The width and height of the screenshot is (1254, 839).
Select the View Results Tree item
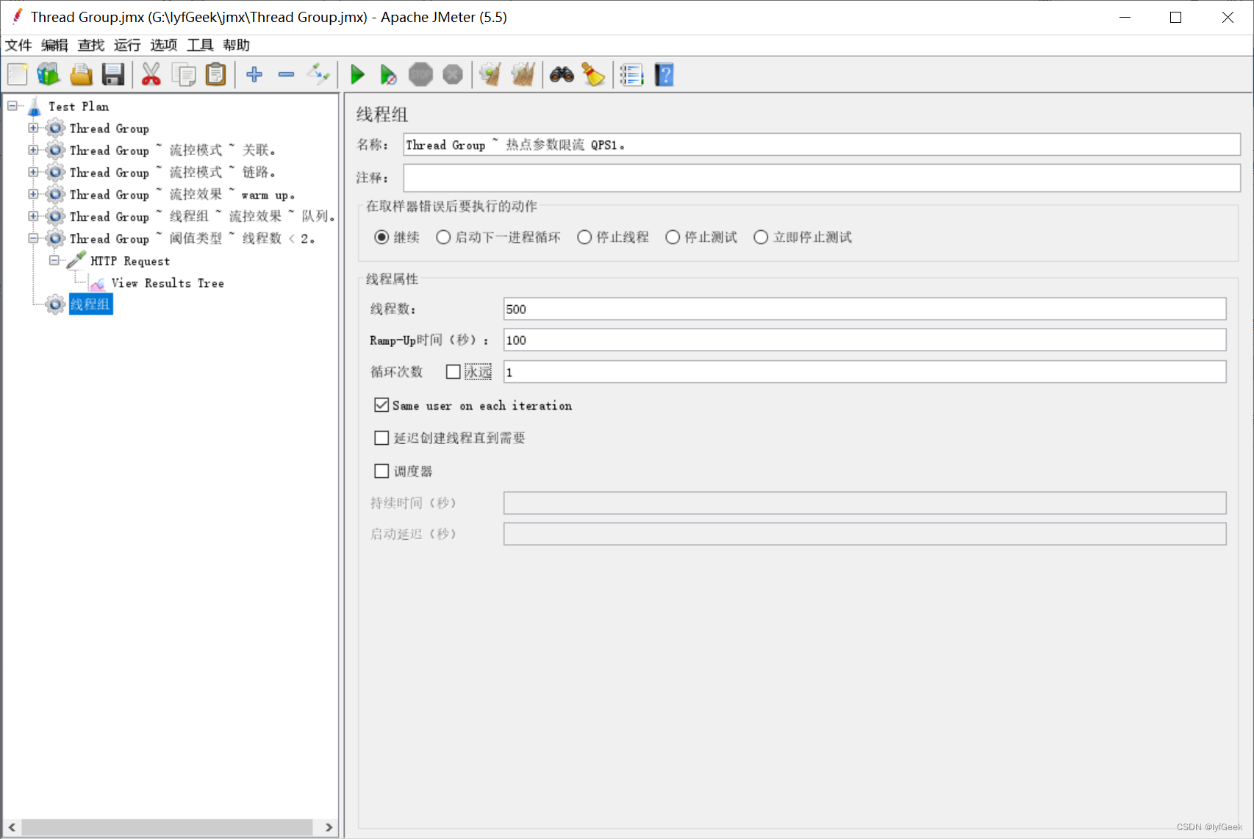(x=168, y=283)
